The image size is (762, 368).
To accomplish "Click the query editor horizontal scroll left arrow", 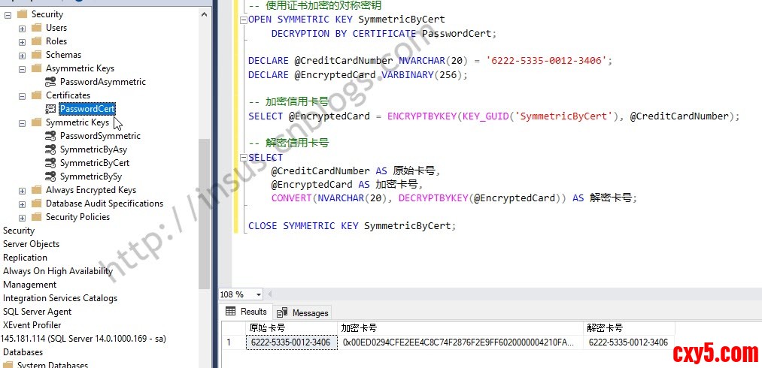I will (x=270, y=294).
